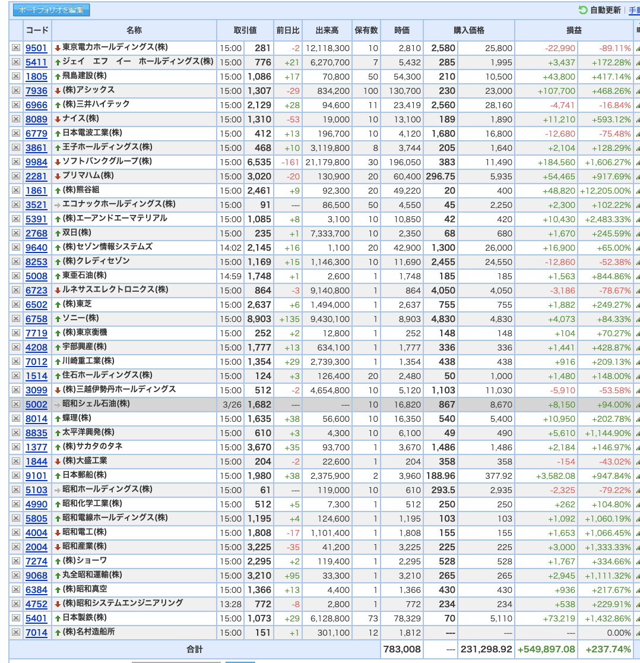Open stock code link 5391
The image size is (640, 663).
point(36,219)
